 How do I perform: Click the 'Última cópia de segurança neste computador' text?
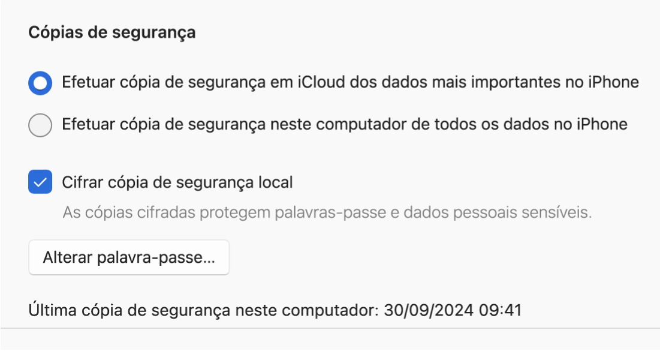[x=203, y=311]
